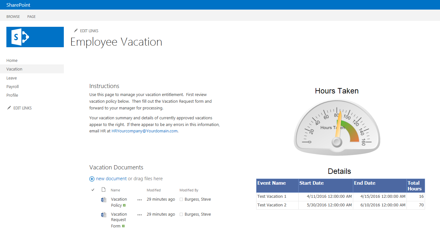Switch to the PAGE tab
Image resolution: width=440 pixels, height=252 pixels.
31,16
